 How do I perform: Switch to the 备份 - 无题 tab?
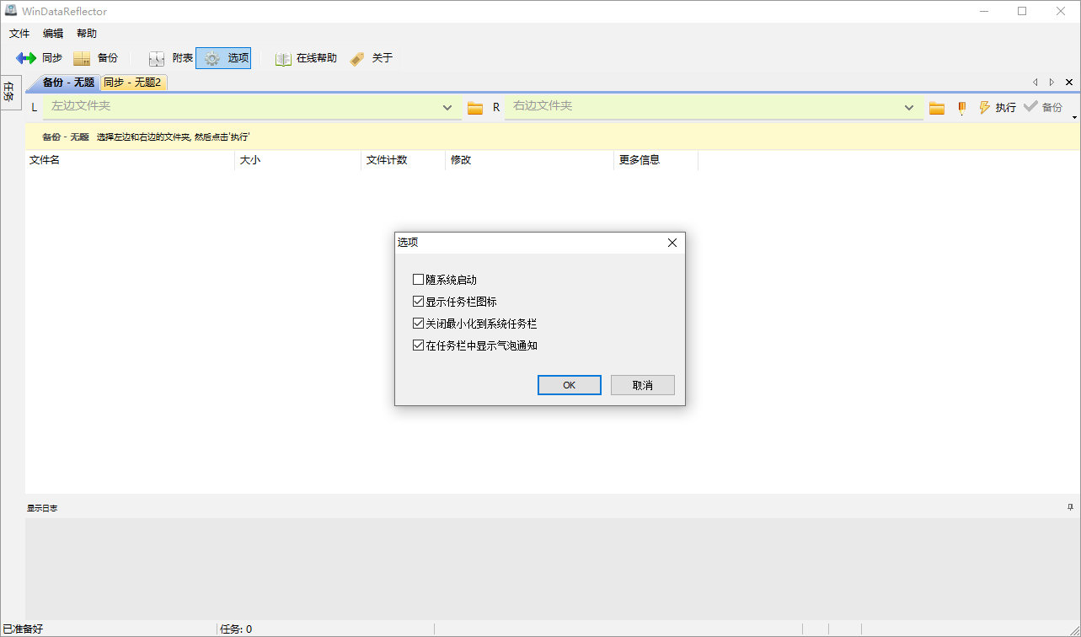pos(67,83)
